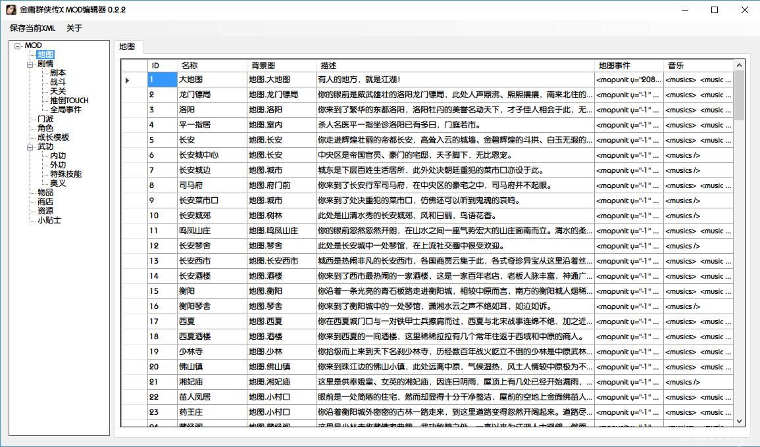Select 小贴士 tree item
This screenshot has height=447, width=760.
tap(49, 220)
